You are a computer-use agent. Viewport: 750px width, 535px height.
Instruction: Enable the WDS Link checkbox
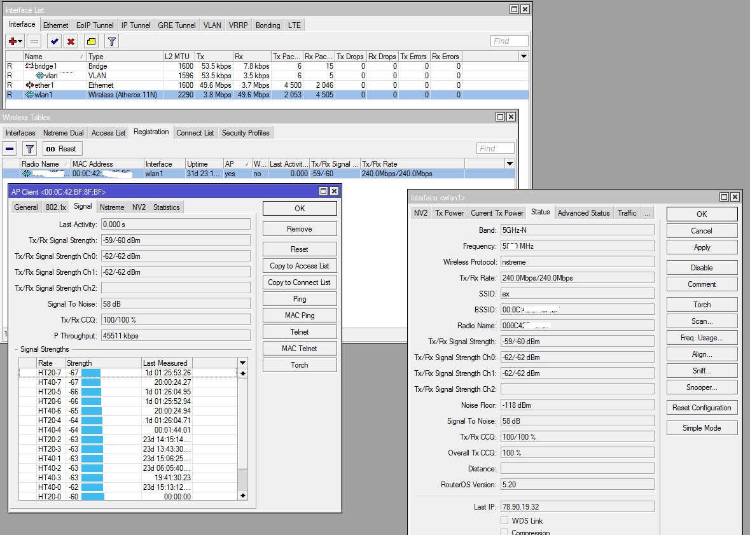coord(504,521)
